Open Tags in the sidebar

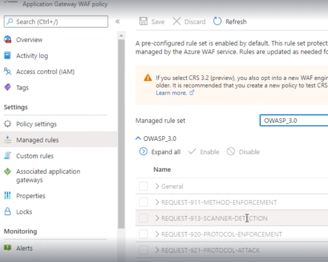coord(23,87)
